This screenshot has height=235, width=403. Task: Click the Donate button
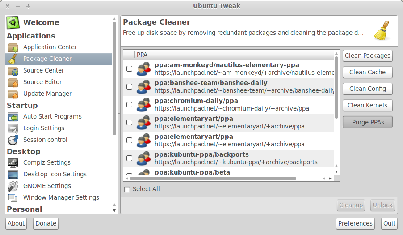coord(46,223)
